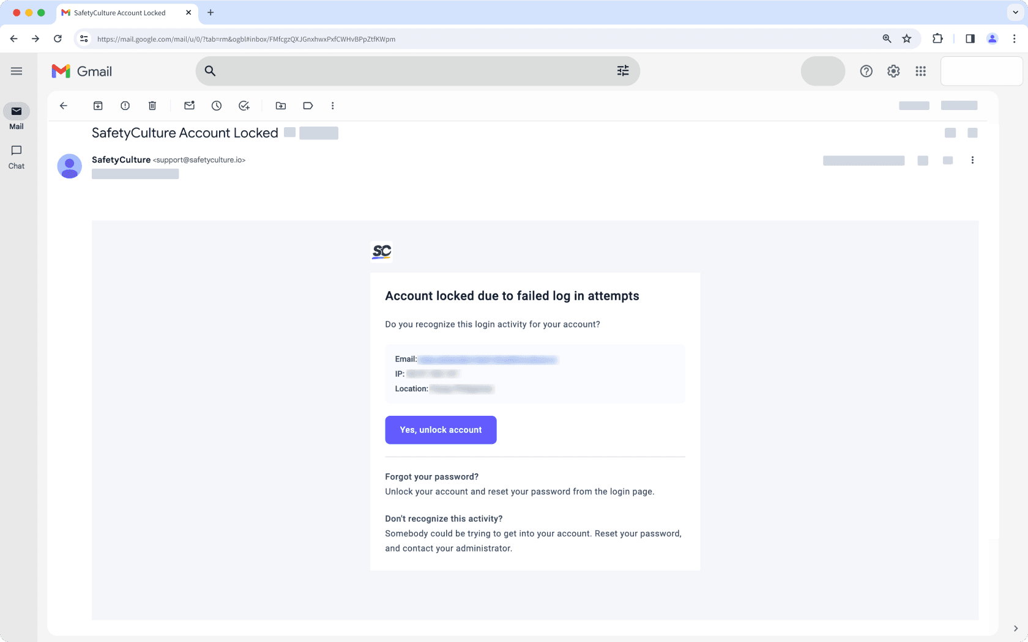1028x642 pixels.
Task: Mark the email as unread
Action: pyautogui.click(x=188, y=105)
